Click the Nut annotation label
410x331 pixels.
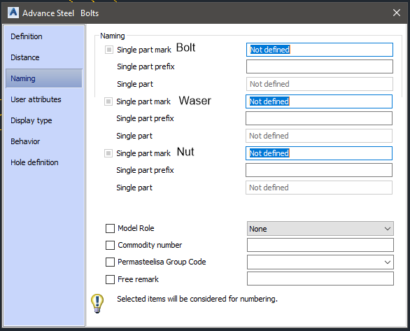coord(185,152)
